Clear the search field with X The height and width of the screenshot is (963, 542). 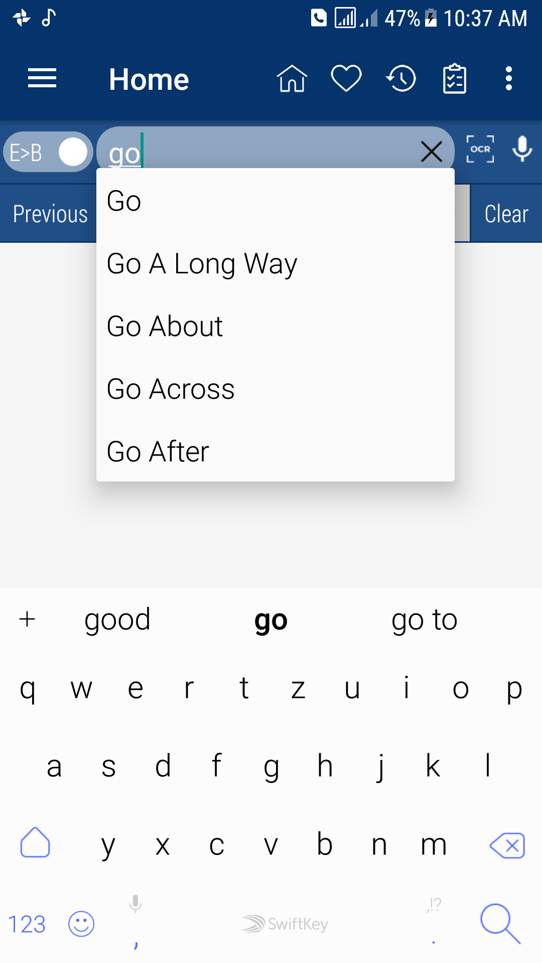coord(432,151)
